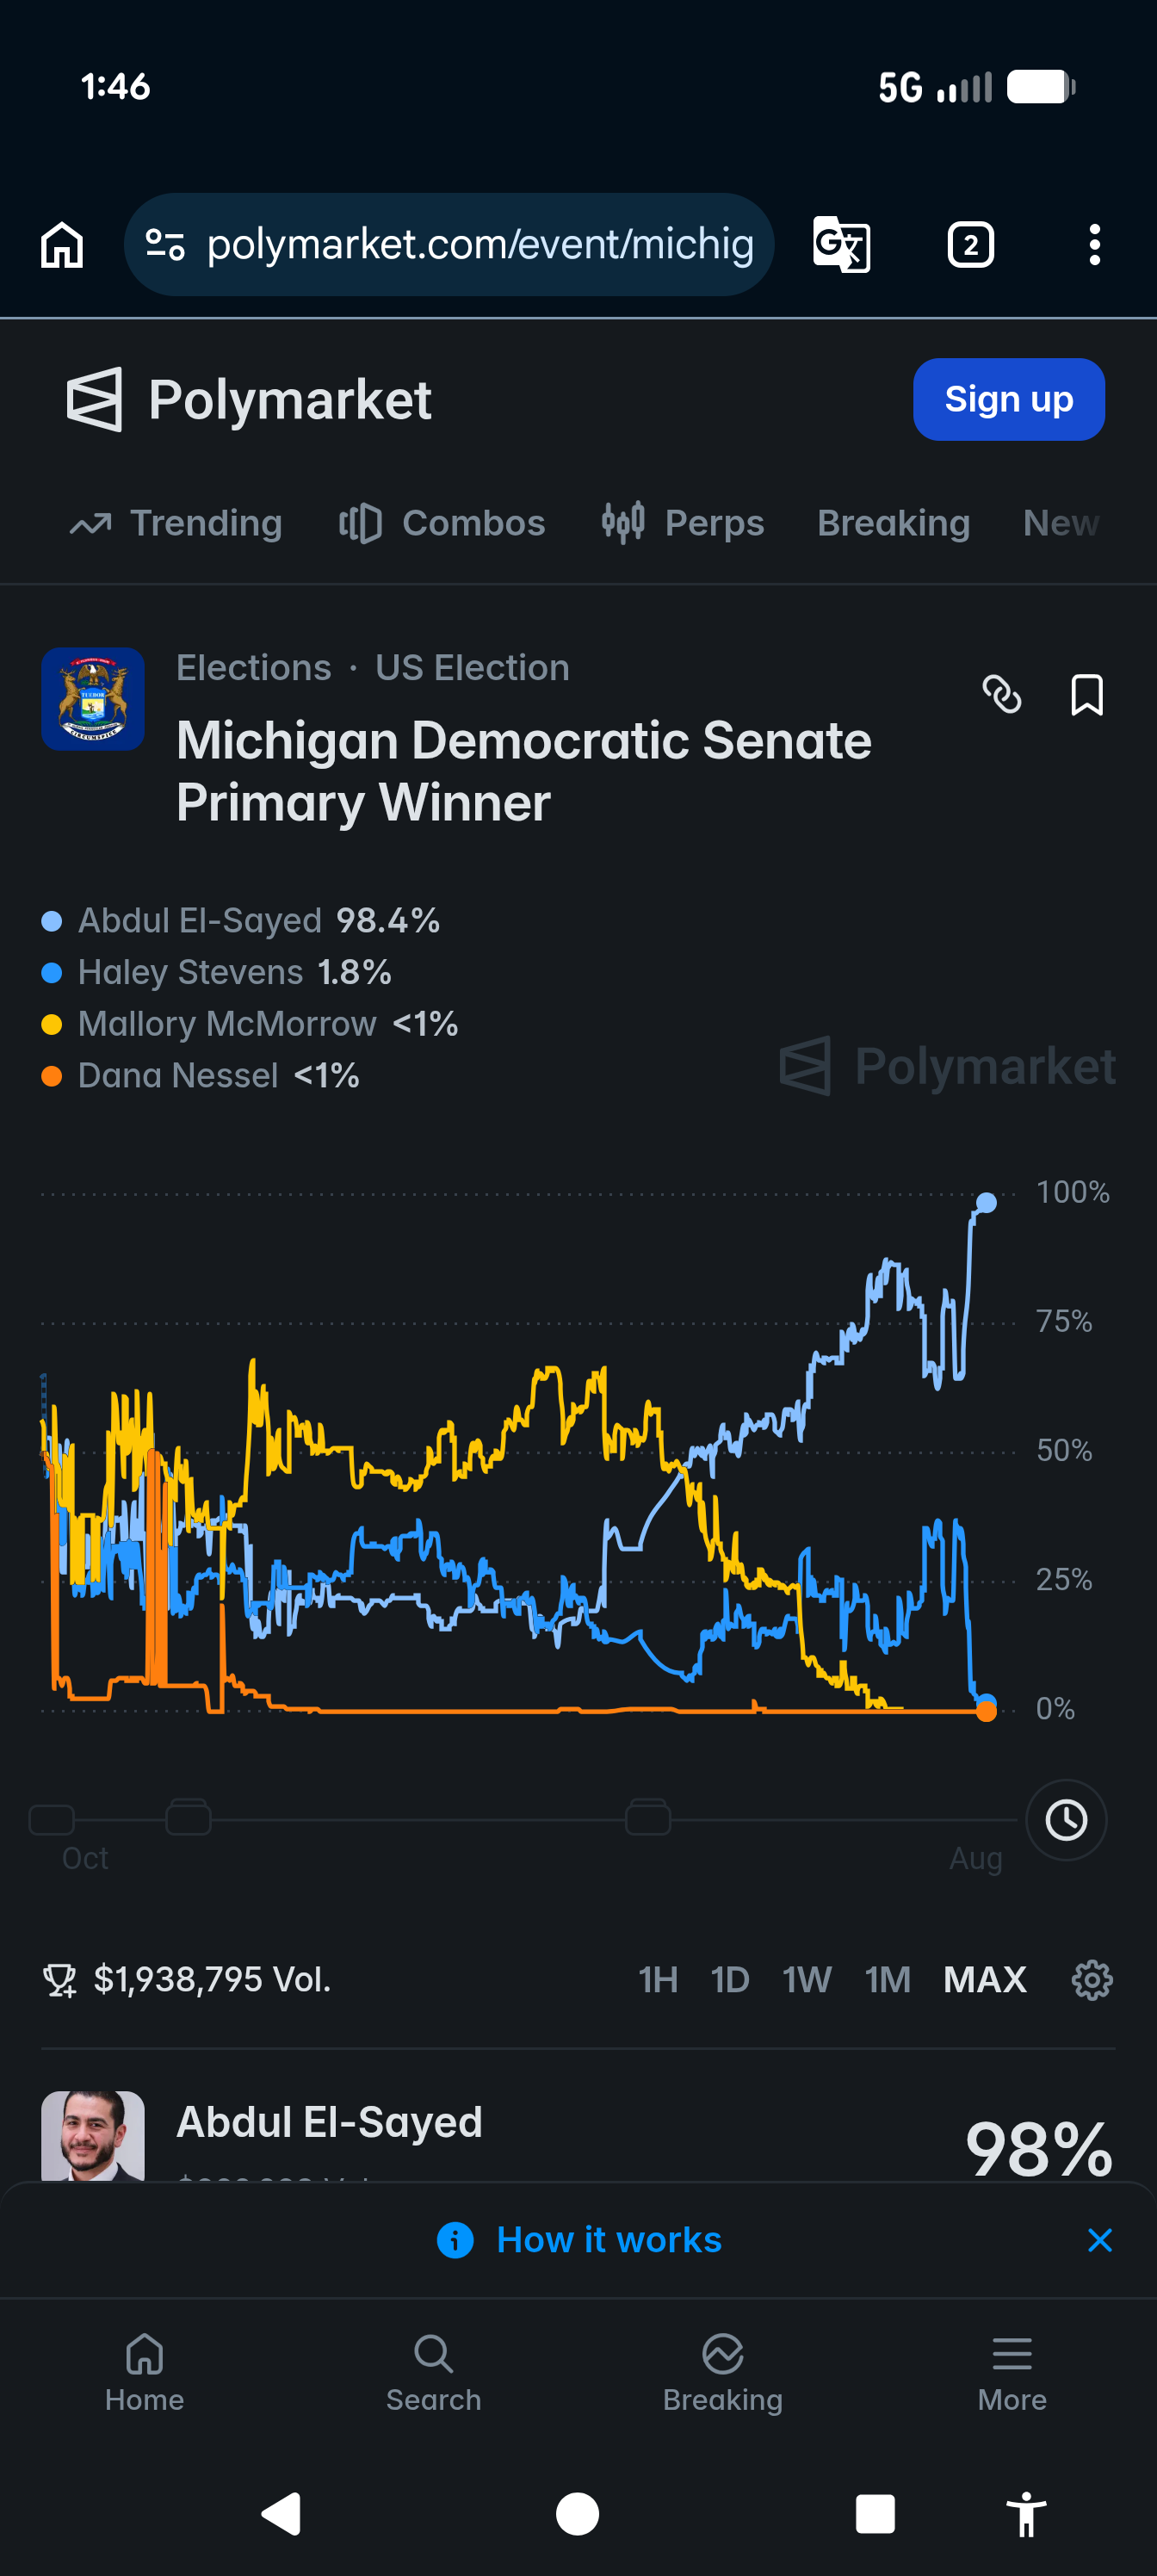Screen dimensions: 1157x2576
Task: Open the browser three-dot menu
Action: [x=1095, y=245]
